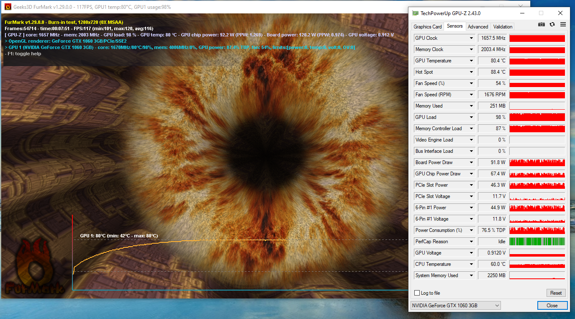Click the PerfCap Reason green graph bar

[537, 242]
